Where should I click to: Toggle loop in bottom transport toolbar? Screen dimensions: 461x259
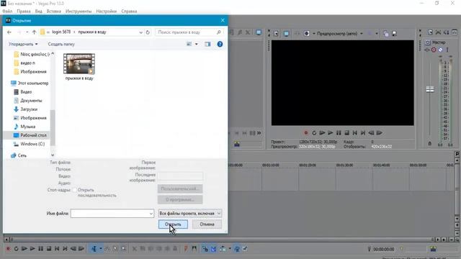tap(16, 249)
